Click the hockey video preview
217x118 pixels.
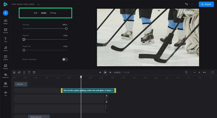point(148,37)
